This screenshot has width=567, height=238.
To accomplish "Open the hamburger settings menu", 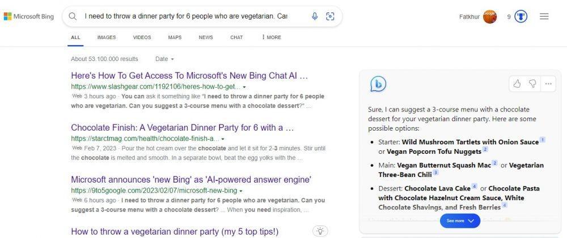I will [x=544, y=16].
